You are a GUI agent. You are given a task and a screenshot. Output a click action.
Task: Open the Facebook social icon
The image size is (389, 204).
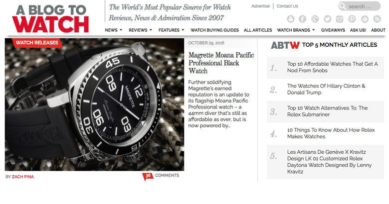coord(302,19)
